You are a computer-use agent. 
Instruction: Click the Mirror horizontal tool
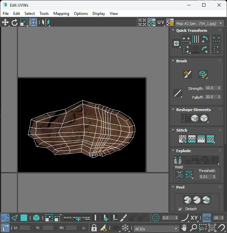click(x=45, y=22)
